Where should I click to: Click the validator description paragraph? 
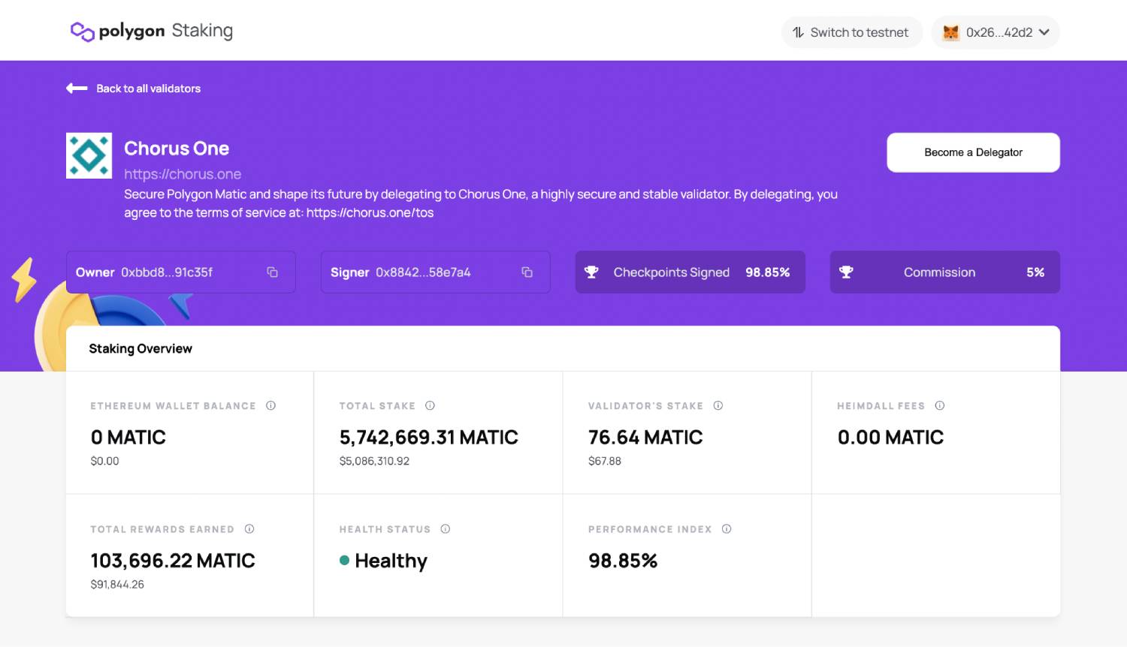(x=481, y=203)
